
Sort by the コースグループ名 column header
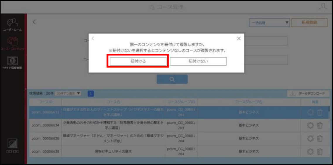pos(249,102)
